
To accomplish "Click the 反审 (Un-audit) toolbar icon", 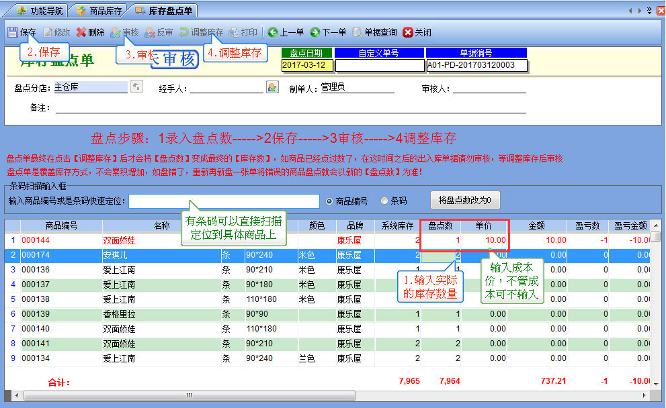I will click(151, 32).
